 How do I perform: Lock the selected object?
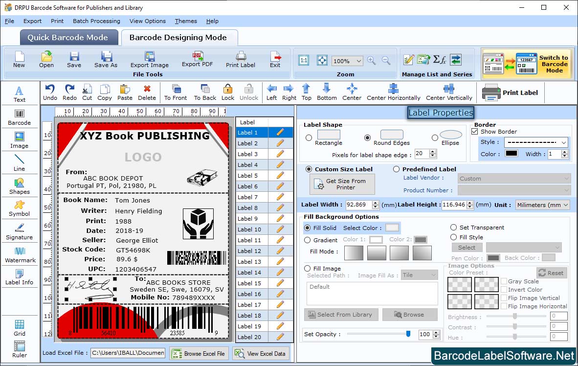(x=228, y=92)
